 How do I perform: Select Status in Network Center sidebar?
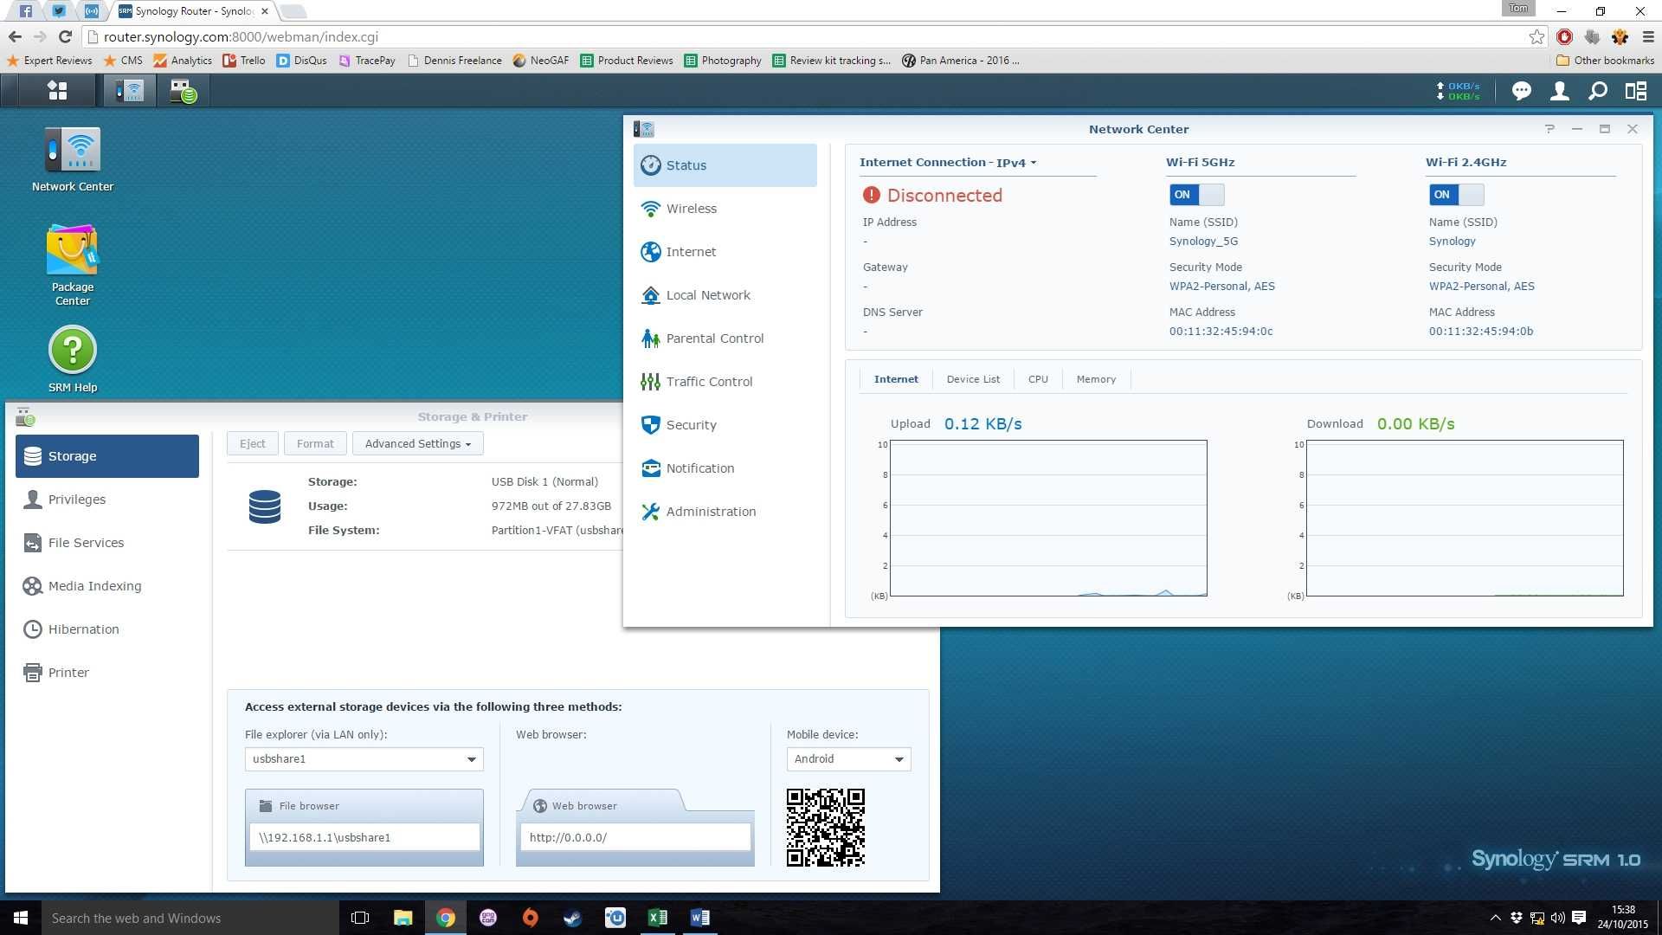click(725, 165)
